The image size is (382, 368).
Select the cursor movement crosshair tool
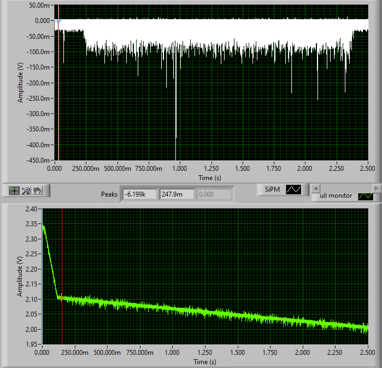pos(14,191)
